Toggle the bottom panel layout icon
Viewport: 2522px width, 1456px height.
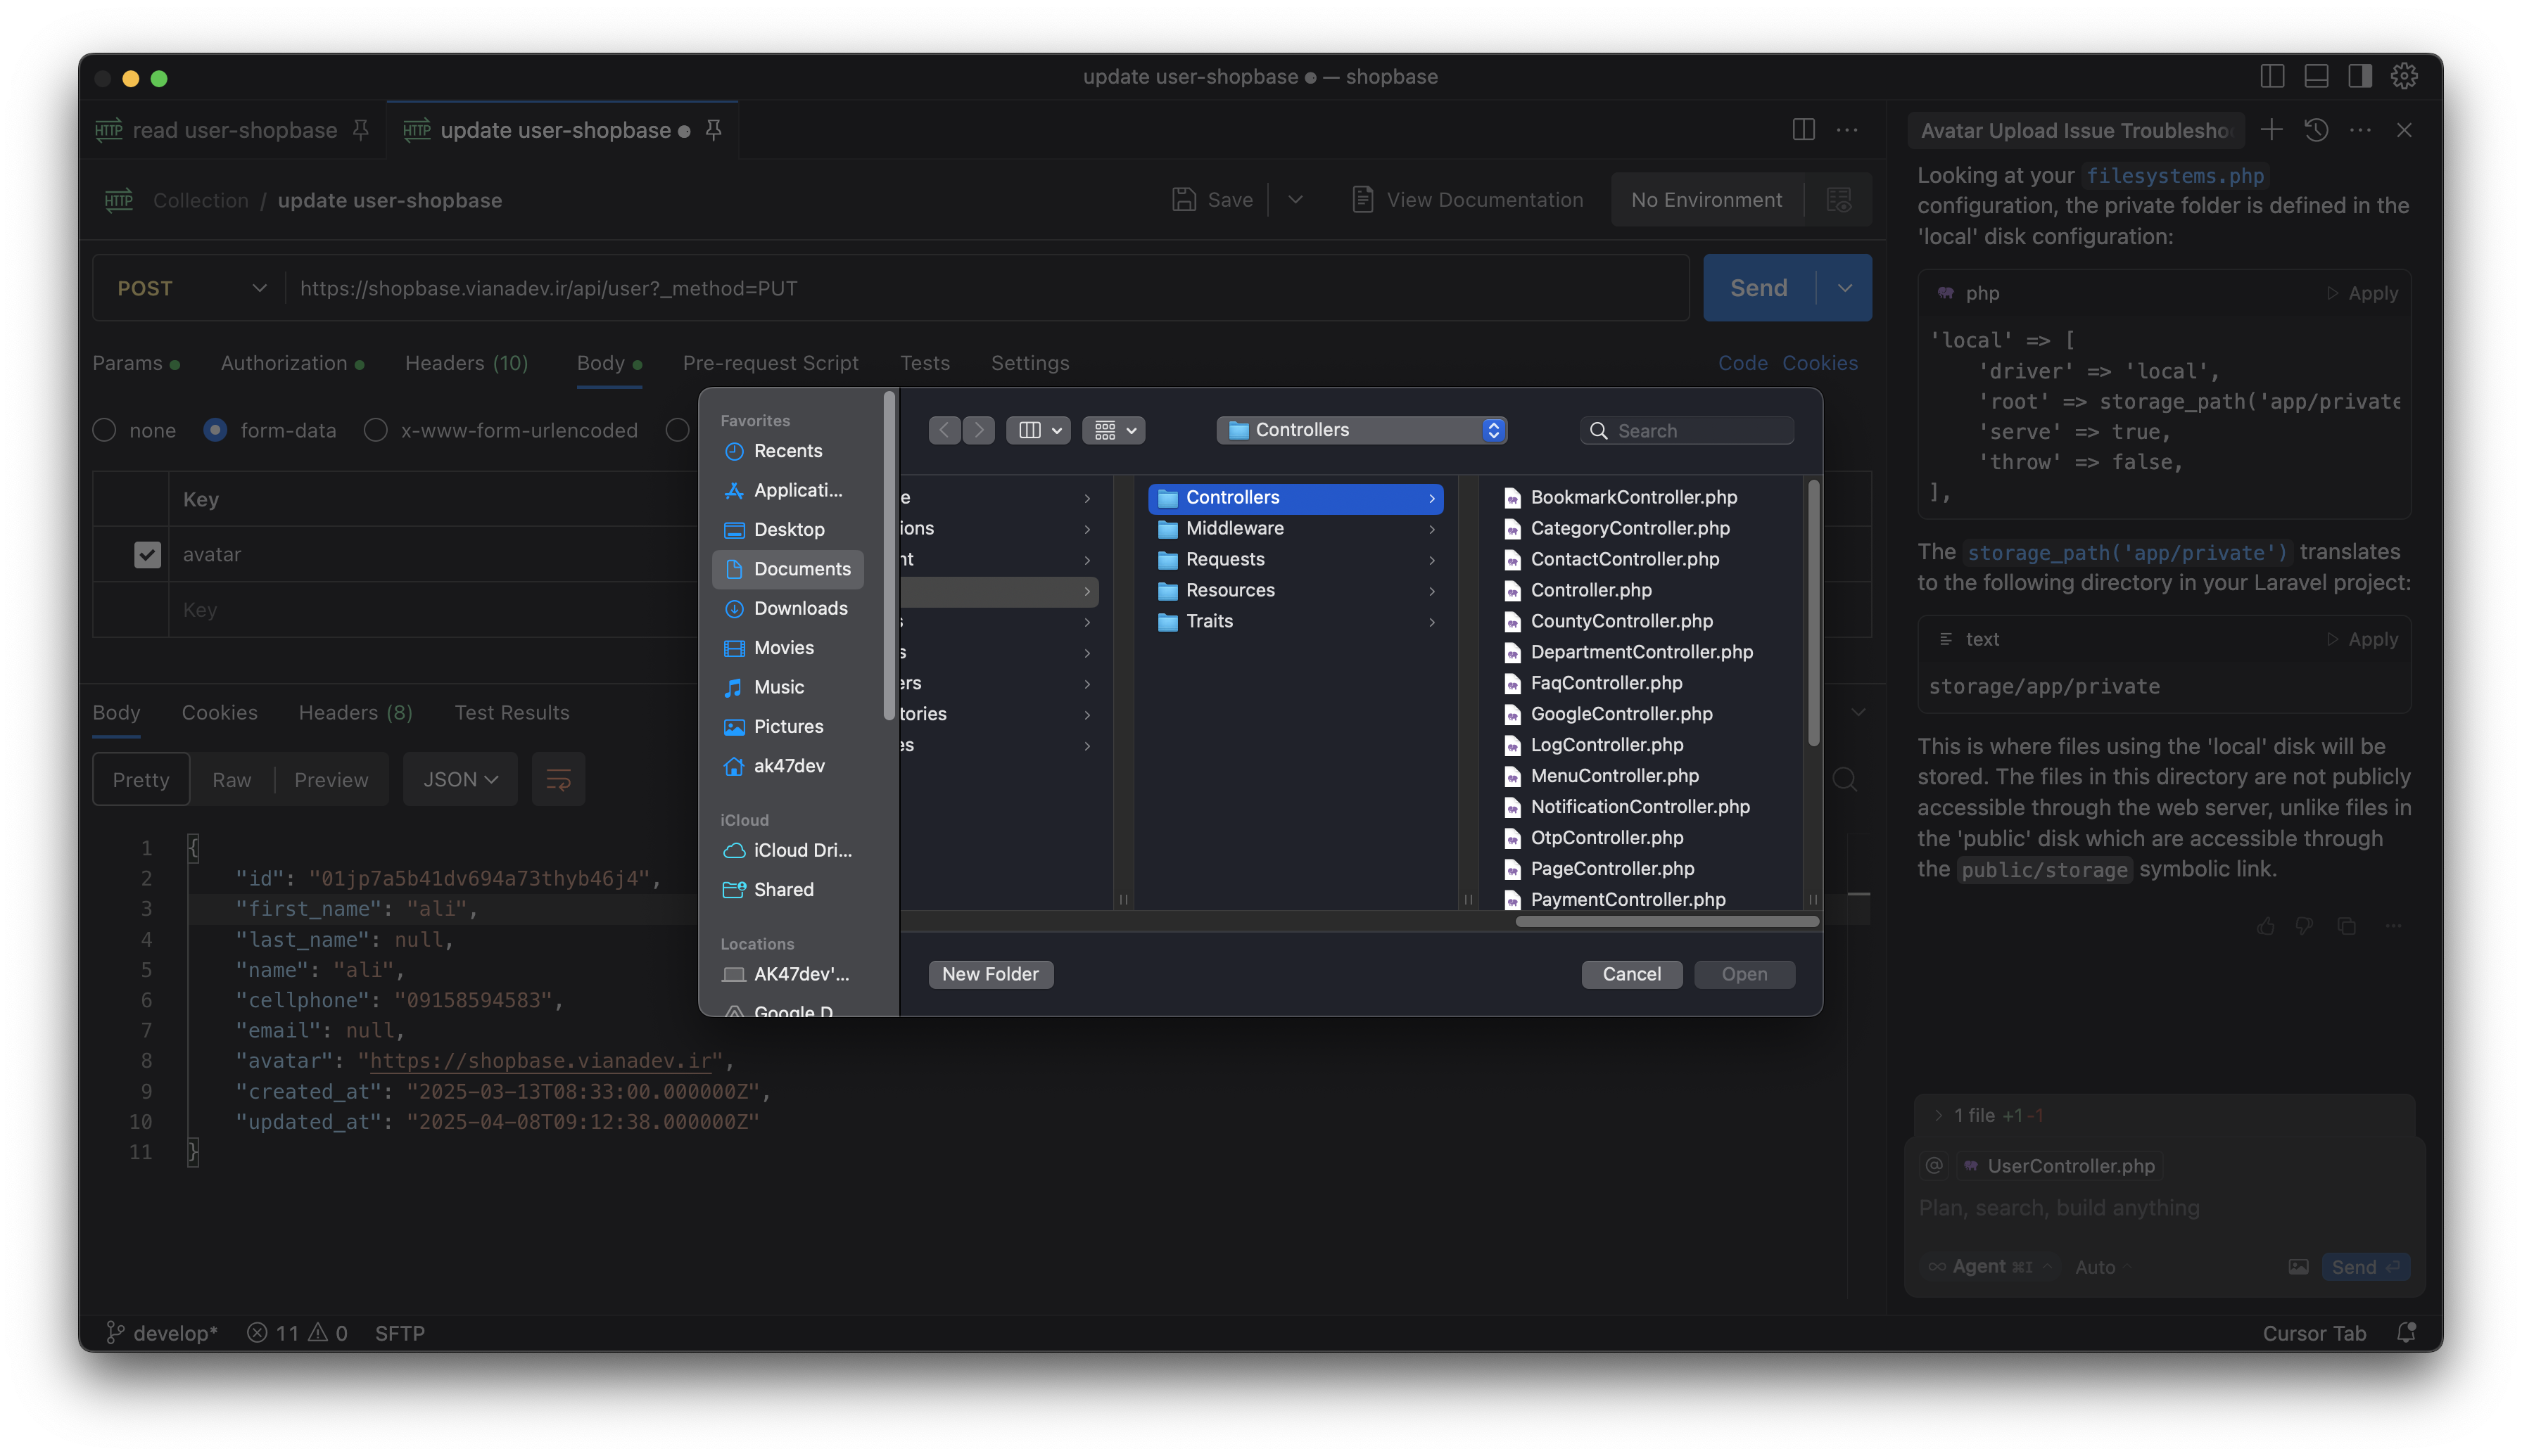[x=2316, y=76]
